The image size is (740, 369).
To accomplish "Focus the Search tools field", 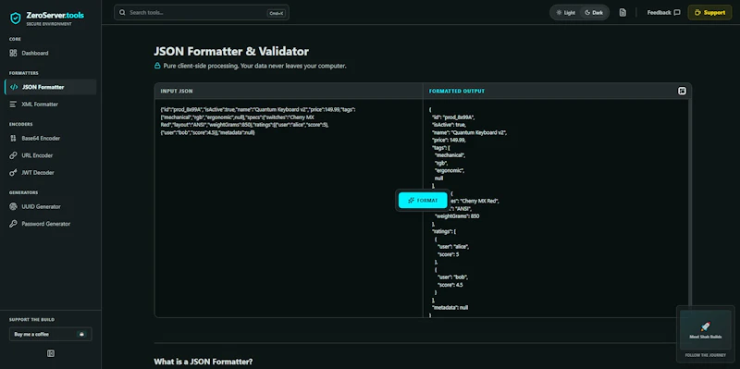I will (201, 13).
